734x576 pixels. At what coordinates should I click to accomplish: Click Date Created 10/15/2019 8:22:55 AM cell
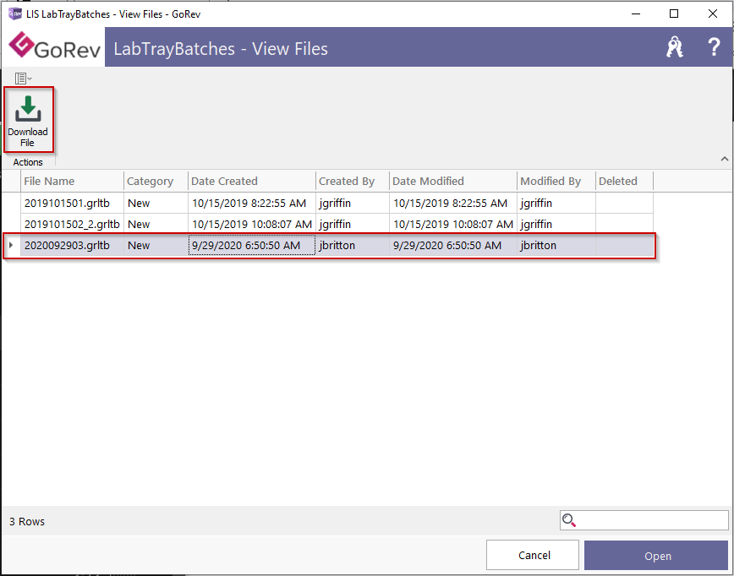click(252, 204)
